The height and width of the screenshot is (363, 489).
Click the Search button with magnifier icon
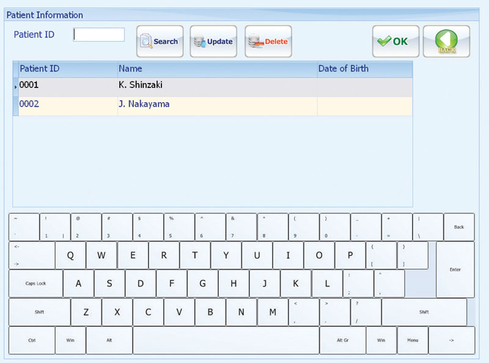point(159,42)
